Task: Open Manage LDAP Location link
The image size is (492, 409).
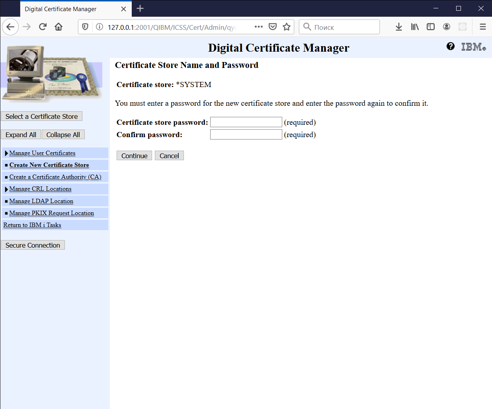Action: point(41,201)
